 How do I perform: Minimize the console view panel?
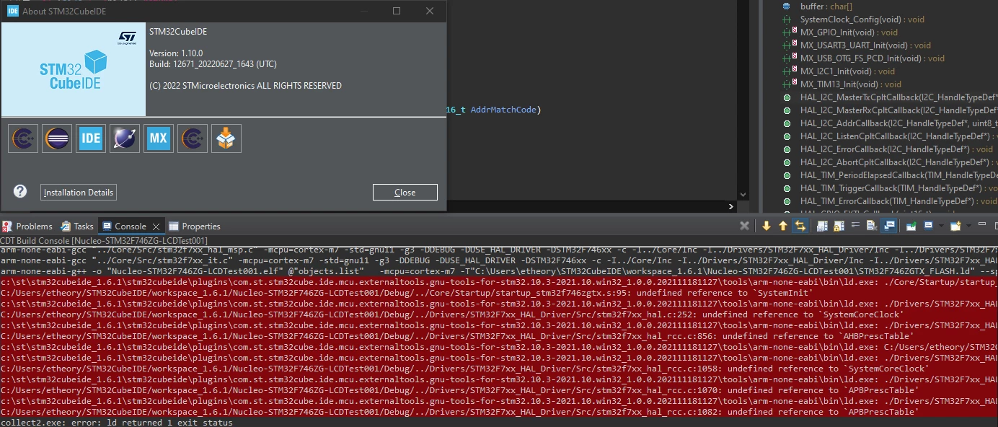pos(982,226)
